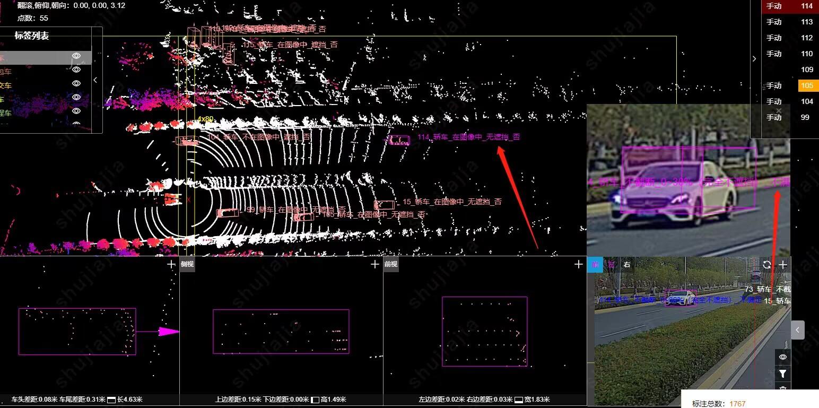
Task: Toggle eye icon for second label row
Action: pos(76,70)
